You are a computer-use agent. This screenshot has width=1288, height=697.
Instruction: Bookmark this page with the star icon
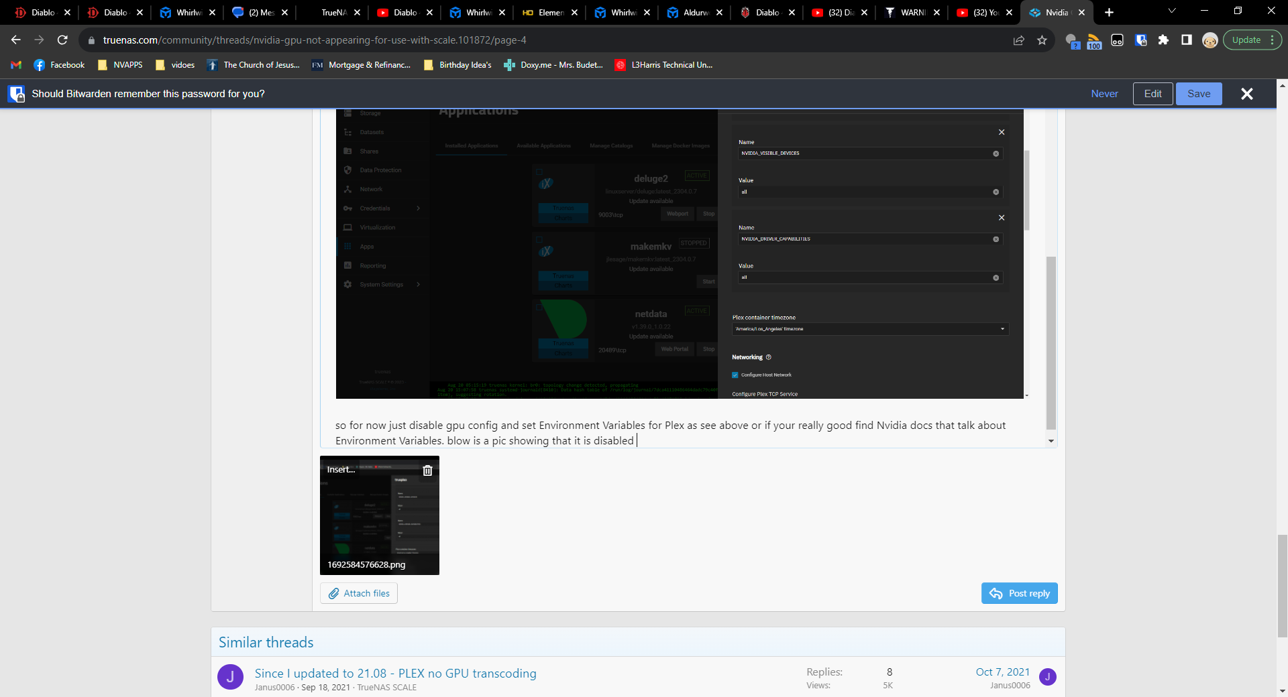[1042, 40]
